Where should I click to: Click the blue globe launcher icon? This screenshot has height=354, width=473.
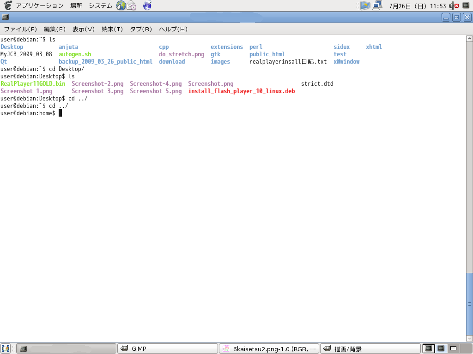point(147,6)
